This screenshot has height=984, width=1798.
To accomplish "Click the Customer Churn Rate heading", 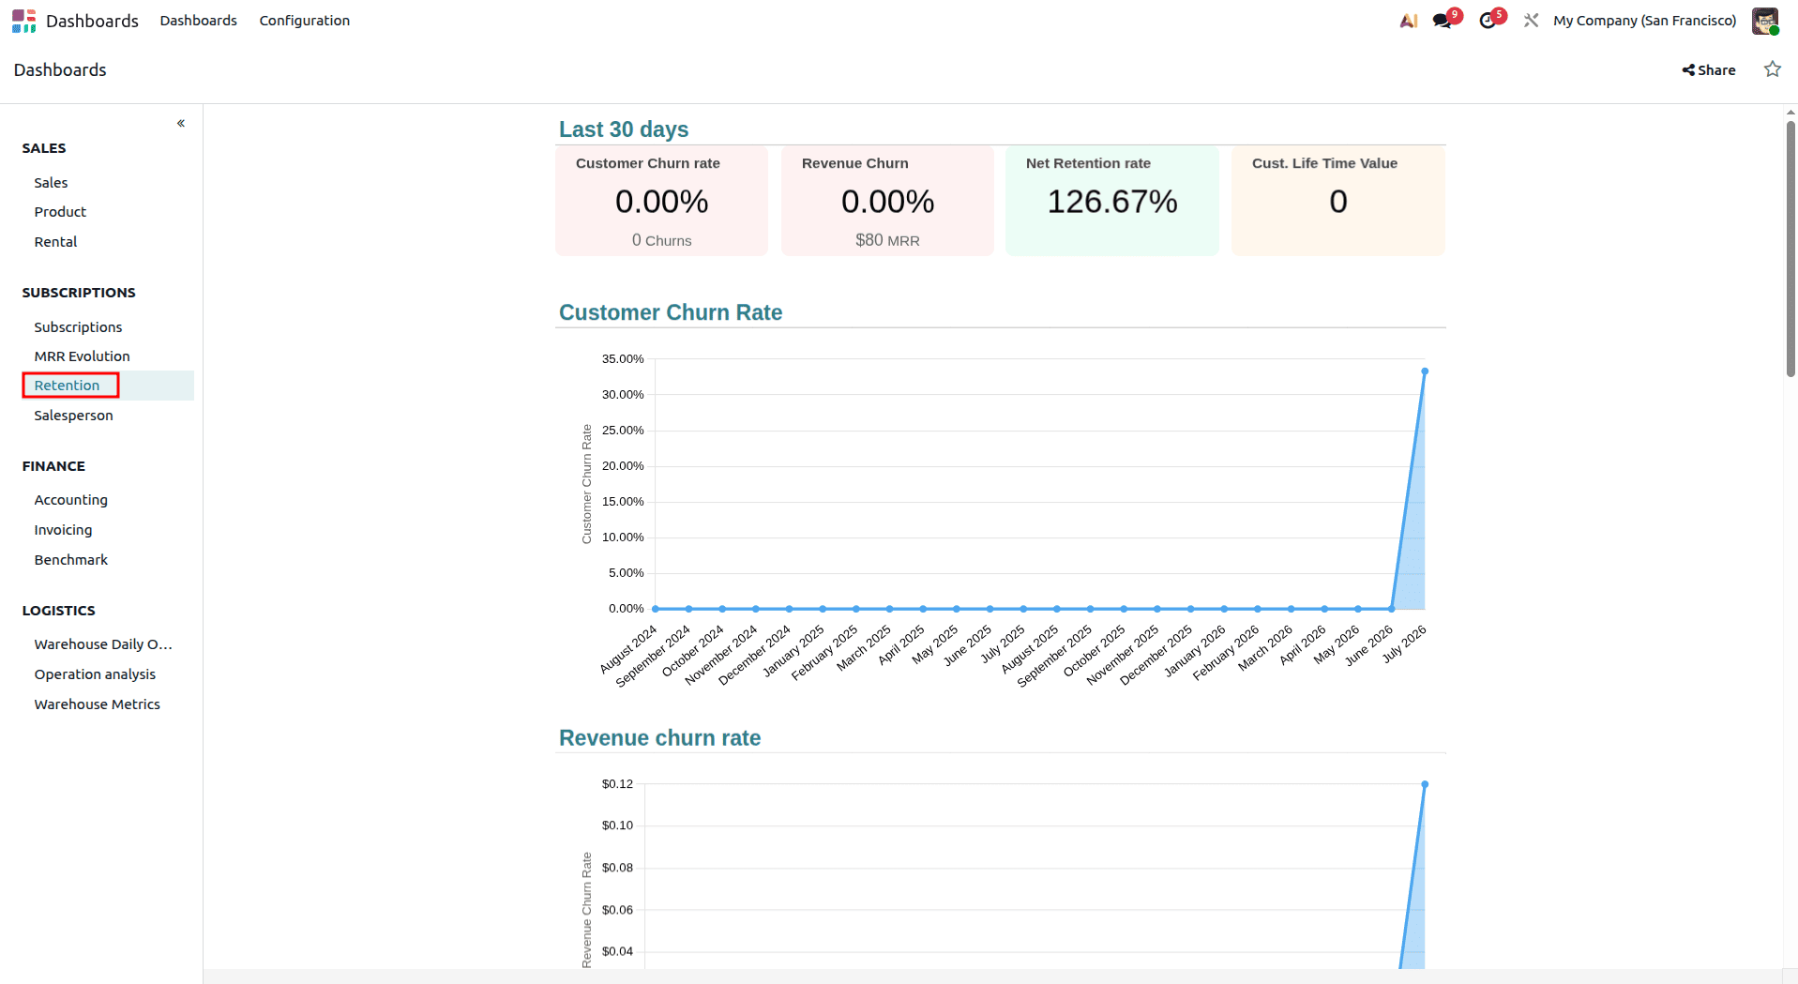I will pos(671,312).
